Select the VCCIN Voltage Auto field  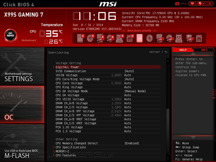(x=128, y=75)
